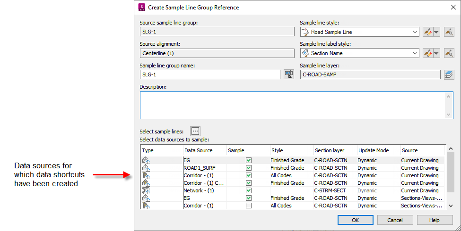Screen dimensions: 461x231
Task: Click the edit sample line label style icon
Action: point(427,53)
